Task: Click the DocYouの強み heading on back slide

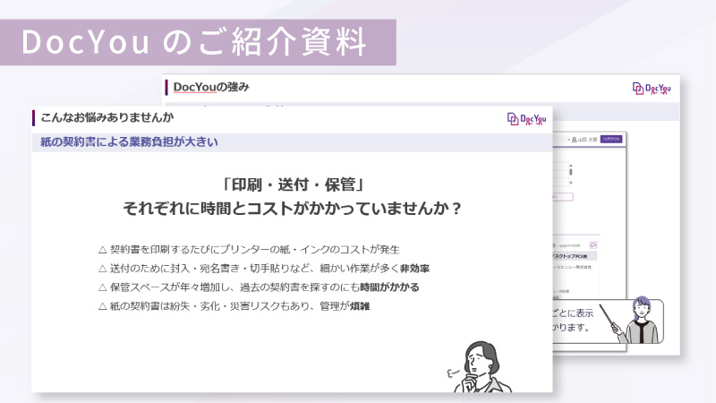Action: pos(211,87)
